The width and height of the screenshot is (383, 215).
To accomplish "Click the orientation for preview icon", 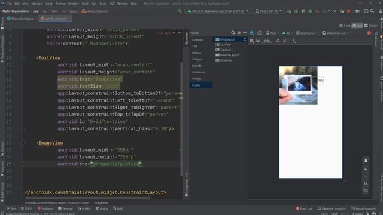I will (259, 33).
